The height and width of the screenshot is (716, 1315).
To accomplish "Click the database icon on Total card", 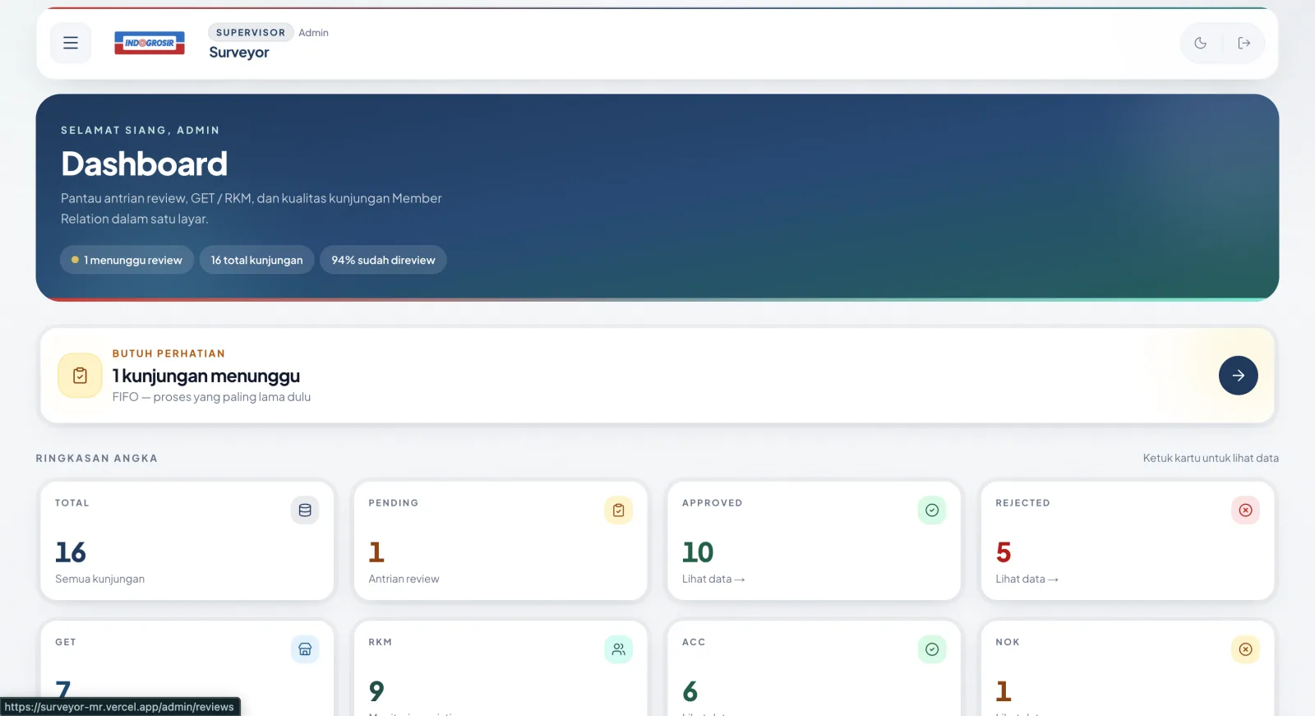I will click(x=305, y=510).
